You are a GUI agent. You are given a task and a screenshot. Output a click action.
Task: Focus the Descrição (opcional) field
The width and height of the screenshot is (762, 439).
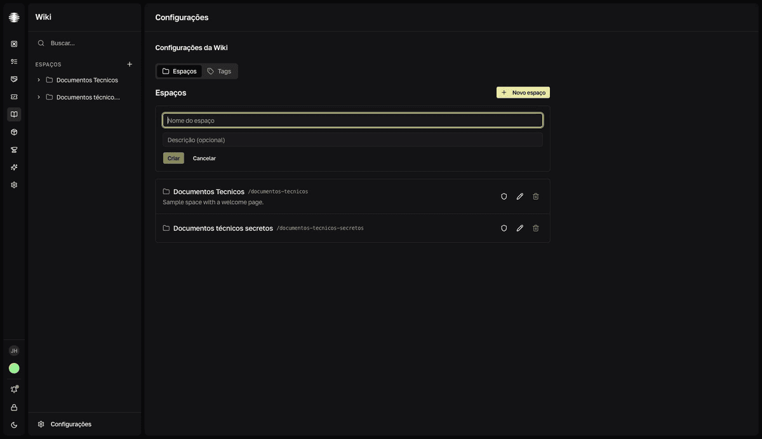352,140
